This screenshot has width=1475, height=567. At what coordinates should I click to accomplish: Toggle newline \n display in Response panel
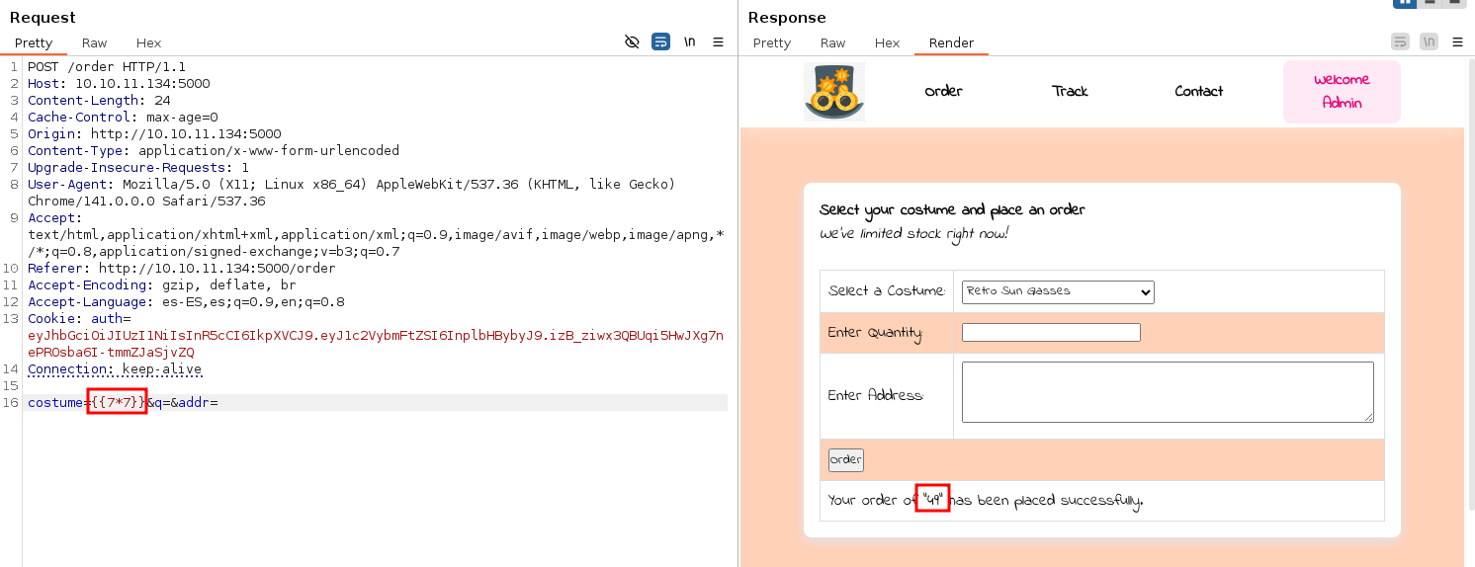pos(1430,41)
